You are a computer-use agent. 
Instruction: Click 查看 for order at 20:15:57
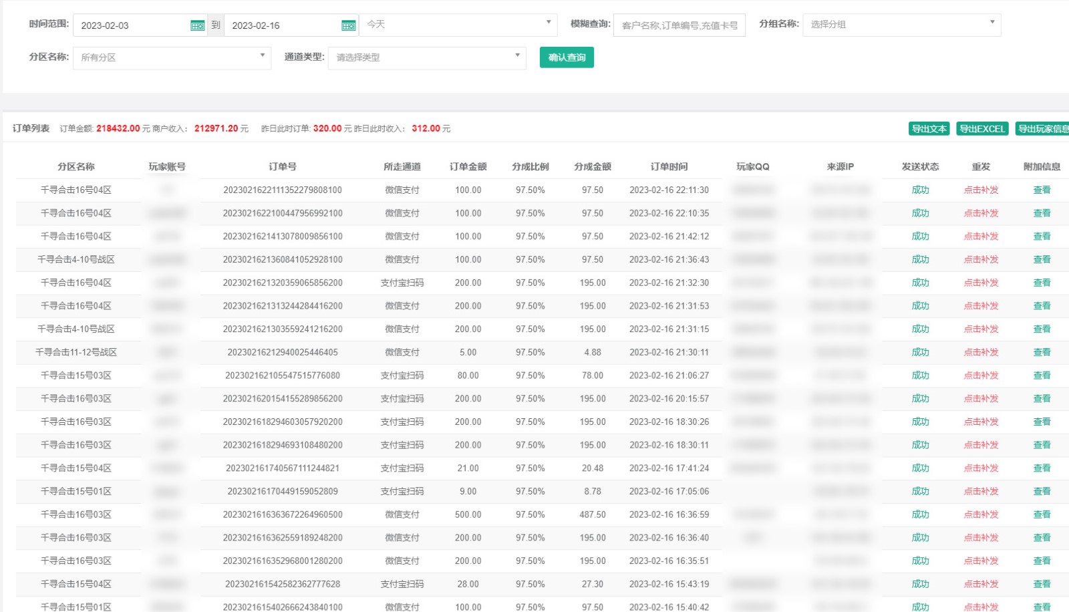(1042, 399)
